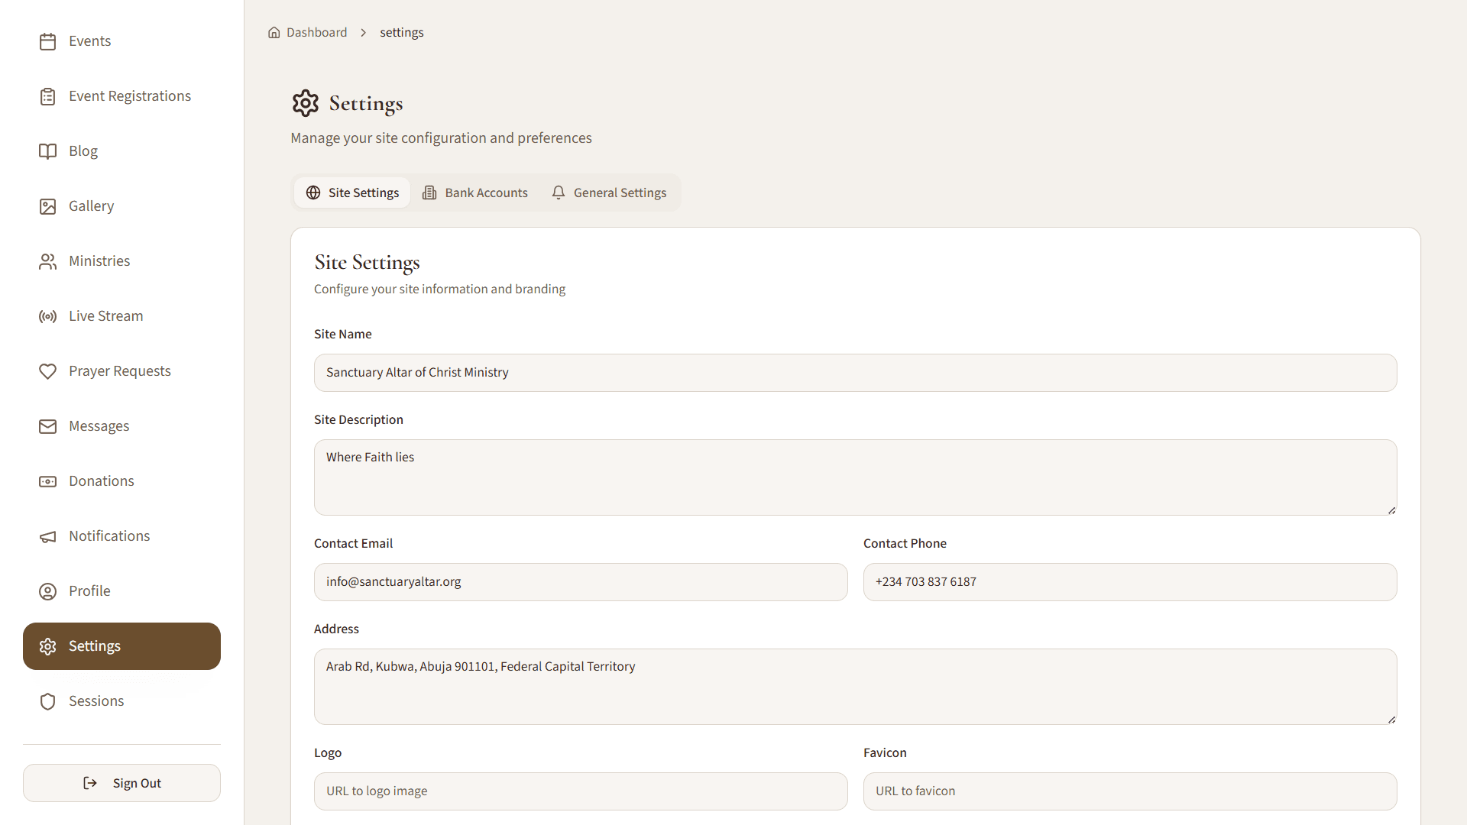Viewport: 1467px width, 825px height.
Task: Open Donations page from sidebar
Action: pyautogui.click(x=121, y=481)
